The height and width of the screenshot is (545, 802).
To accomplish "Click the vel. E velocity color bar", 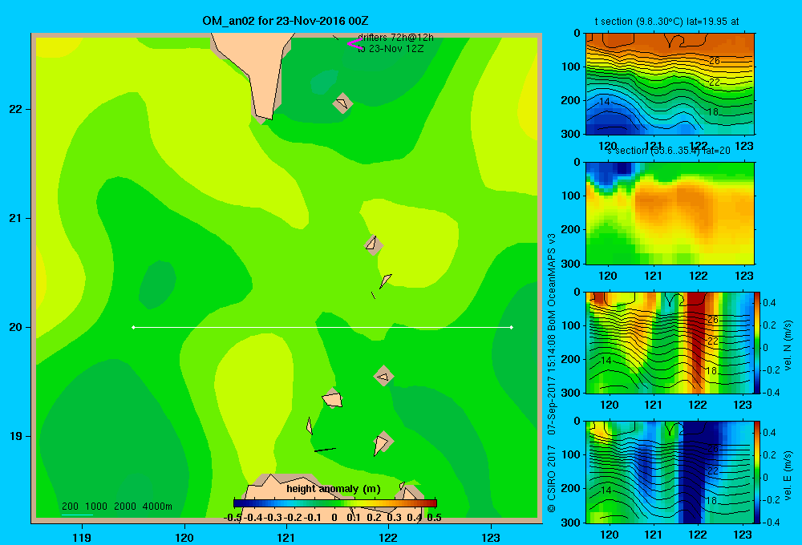I will click(757, 472).
